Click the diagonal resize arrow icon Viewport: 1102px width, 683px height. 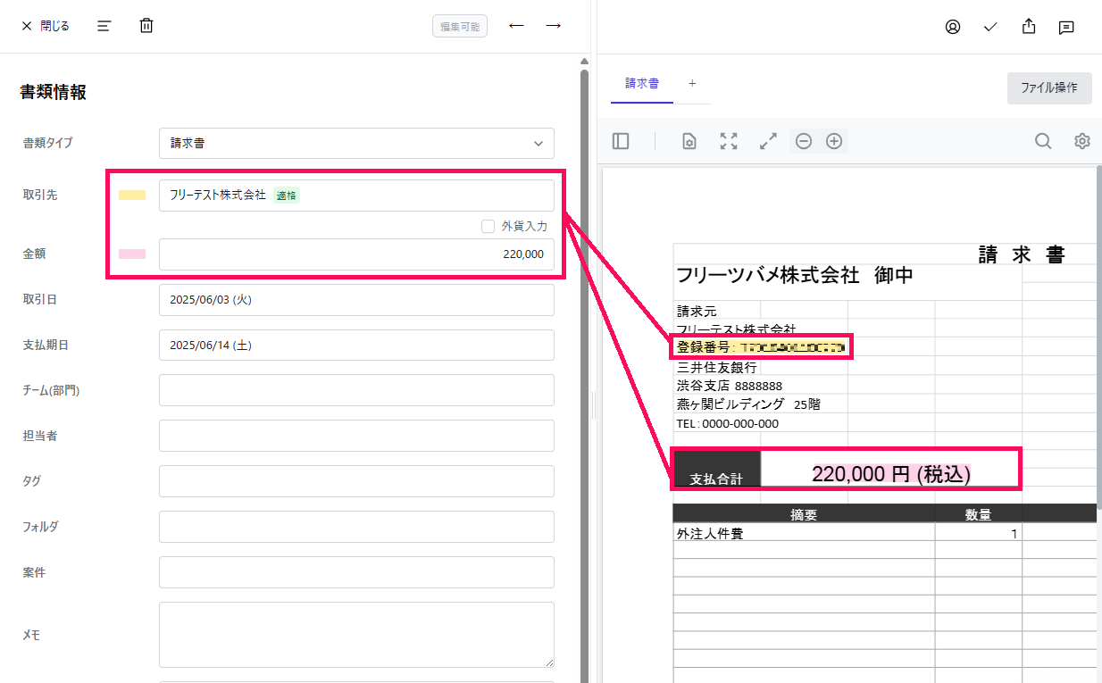point(767,140)
